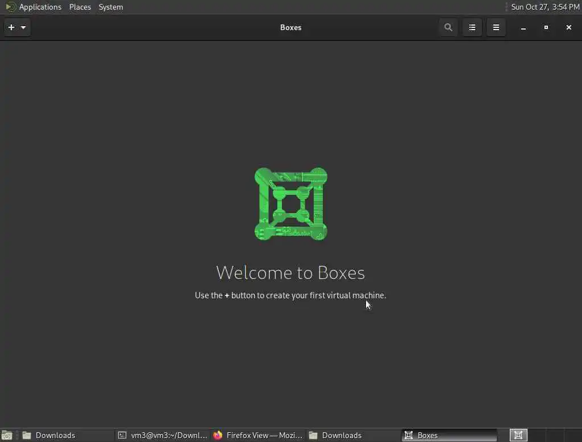Click the clock showing Sun Oct 27

pyautogui.click(x=545, y=7)
